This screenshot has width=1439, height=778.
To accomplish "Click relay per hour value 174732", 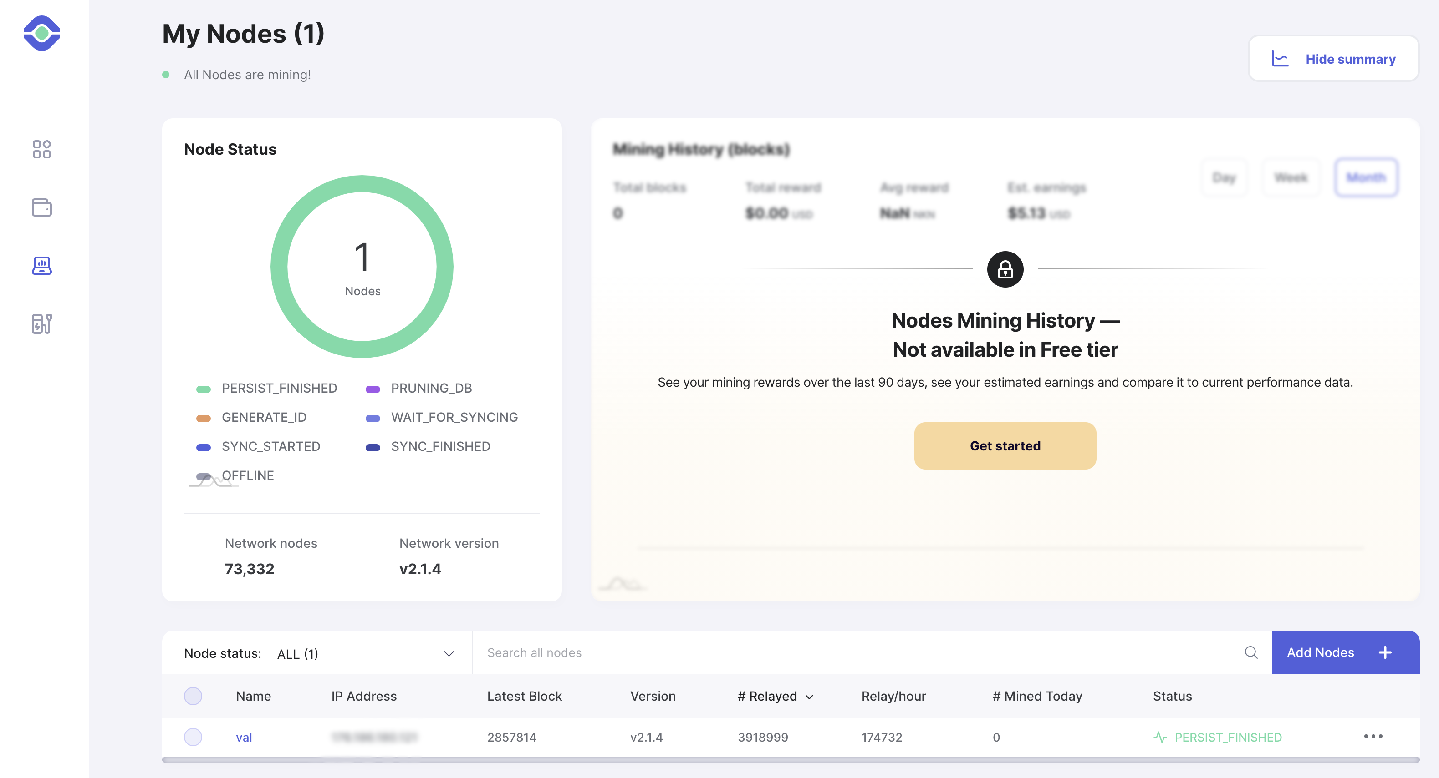I will point(882,737).
